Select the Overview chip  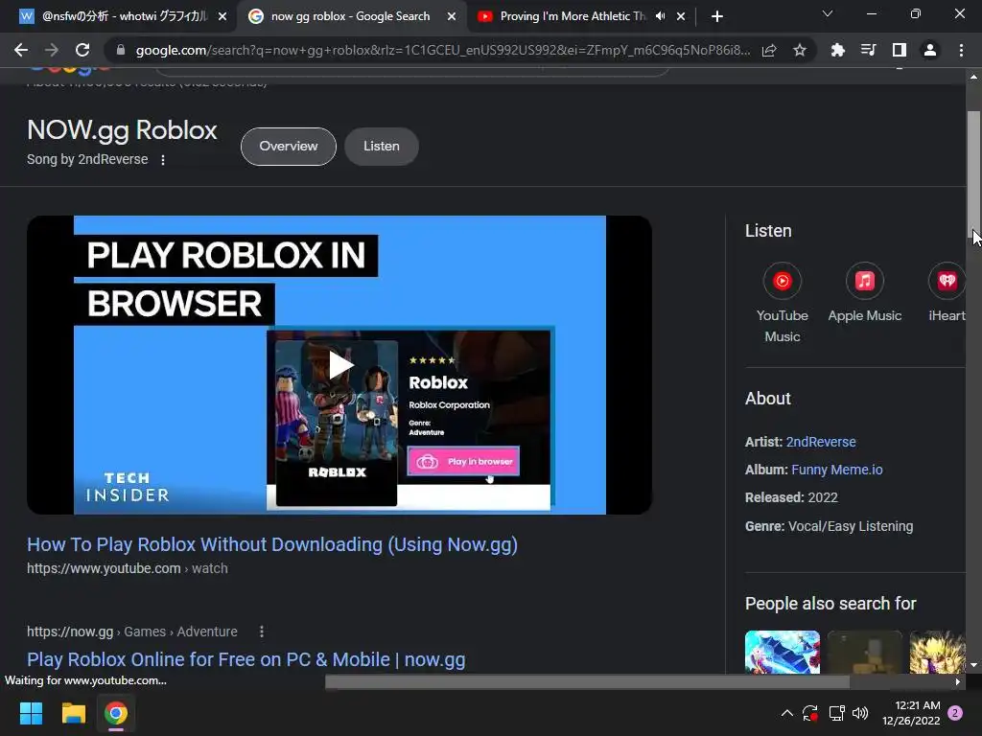pyautogui.click(x=288, y=147)
